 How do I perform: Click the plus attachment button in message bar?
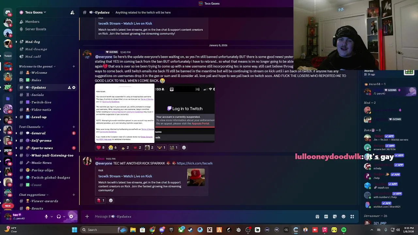click(87, 216)
